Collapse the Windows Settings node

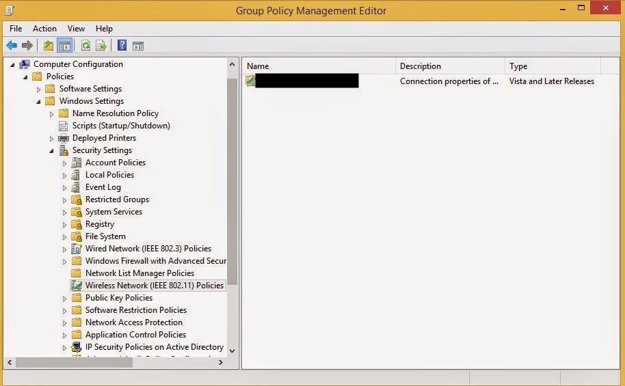pyautogui.click(x=39, y=102)
